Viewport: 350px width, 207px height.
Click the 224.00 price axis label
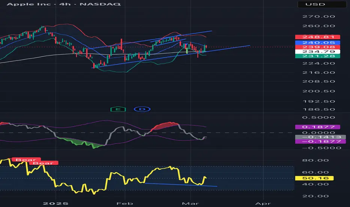[x=318, y=63]
